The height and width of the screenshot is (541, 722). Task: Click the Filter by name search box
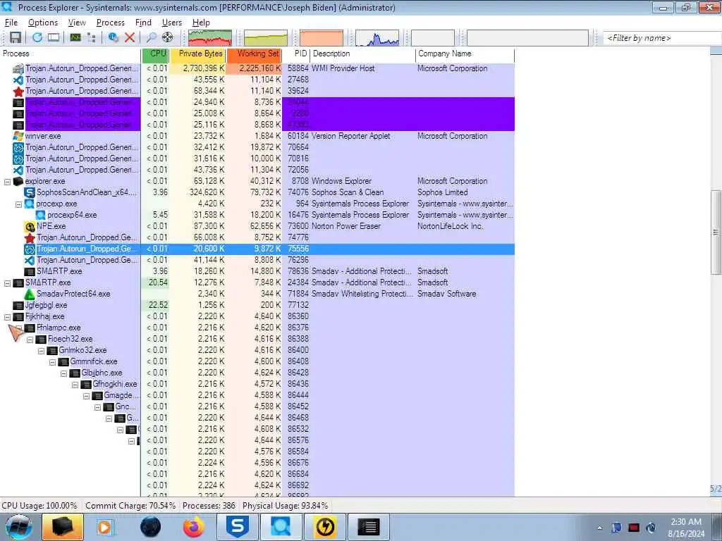click(x=662, y=38)
